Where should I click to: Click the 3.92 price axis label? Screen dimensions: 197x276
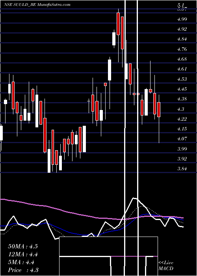pos(182,159)
